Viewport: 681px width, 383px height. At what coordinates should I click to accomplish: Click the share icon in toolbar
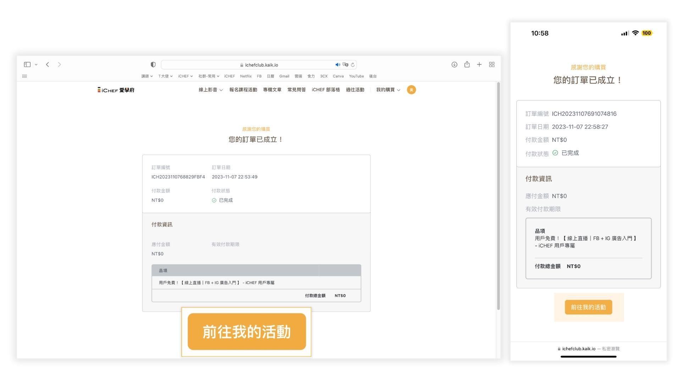click(x=467, y=65)
